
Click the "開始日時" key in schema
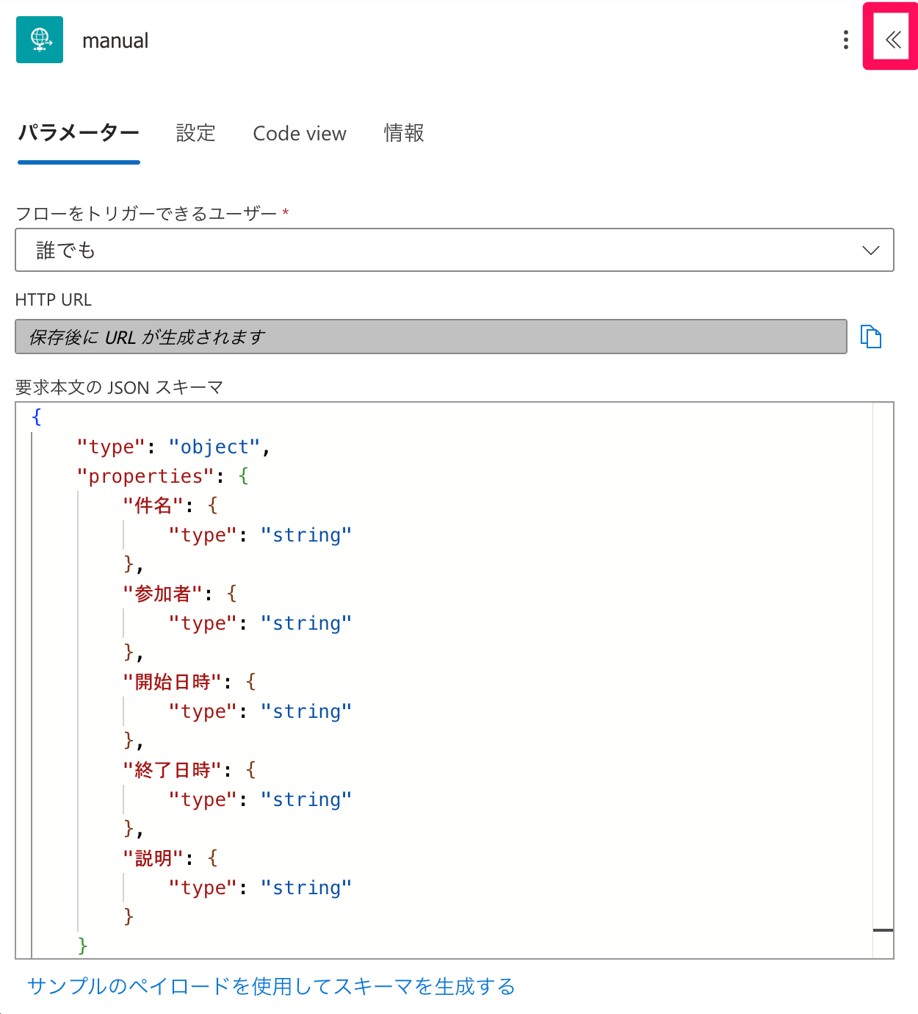[x=172, y=682]
